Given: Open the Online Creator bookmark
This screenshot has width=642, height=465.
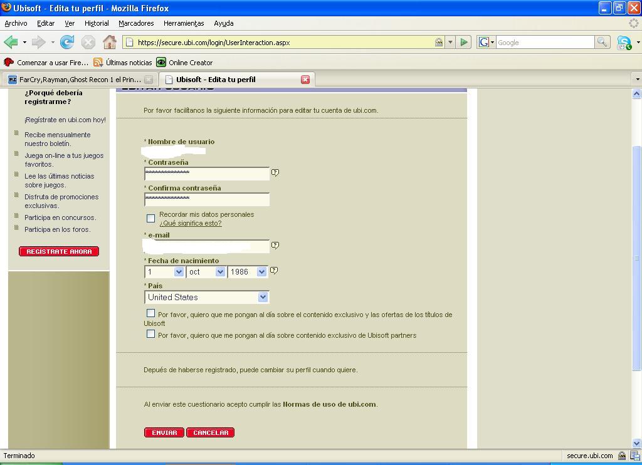Looking at the screenshot, I should tap(185, 63).
